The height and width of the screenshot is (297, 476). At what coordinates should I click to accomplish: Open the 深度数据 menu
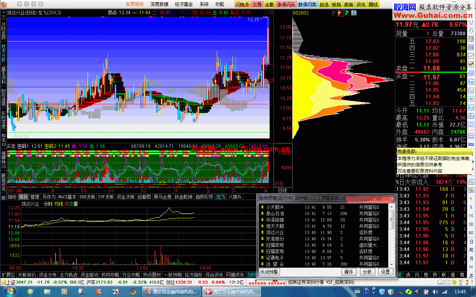coord(159,4)
